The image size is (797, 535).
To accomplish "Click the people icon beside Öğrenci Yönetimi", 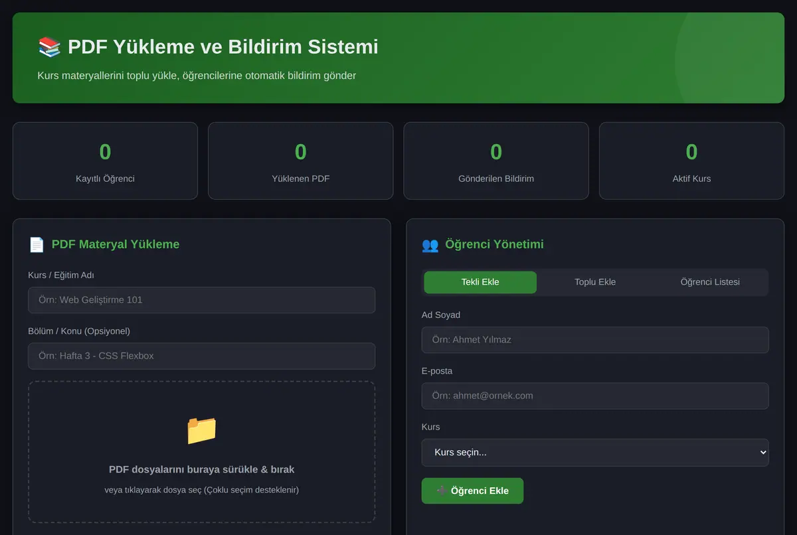I will 430,244.
